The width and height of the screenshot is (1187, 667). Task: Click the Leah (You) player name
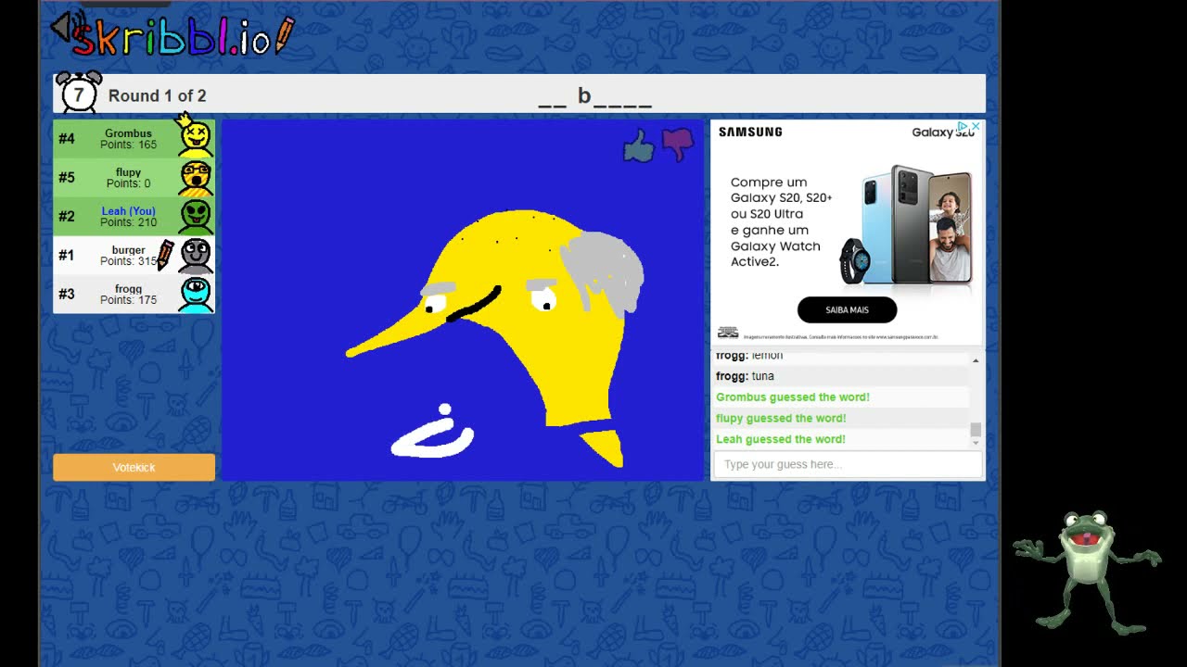click(x=128, y=211)
